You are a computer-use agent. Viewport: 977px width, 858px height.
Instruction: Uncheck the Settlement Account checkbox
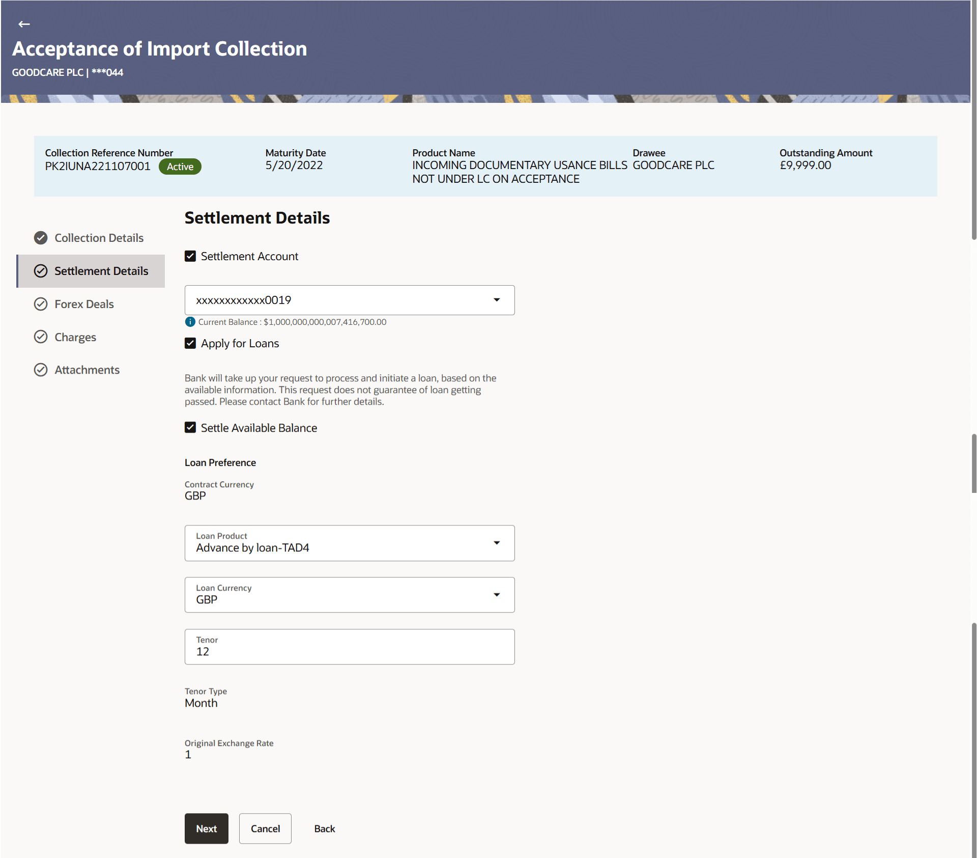[x=190, y=256]
